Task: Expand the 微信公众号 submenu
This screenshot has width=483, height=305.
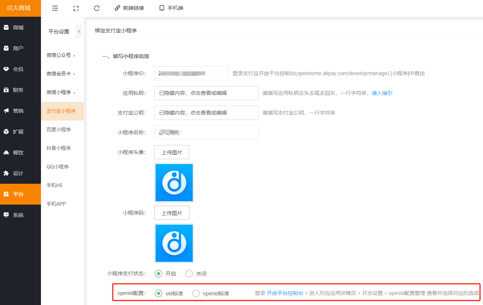Action: click(x=62, y=55)
